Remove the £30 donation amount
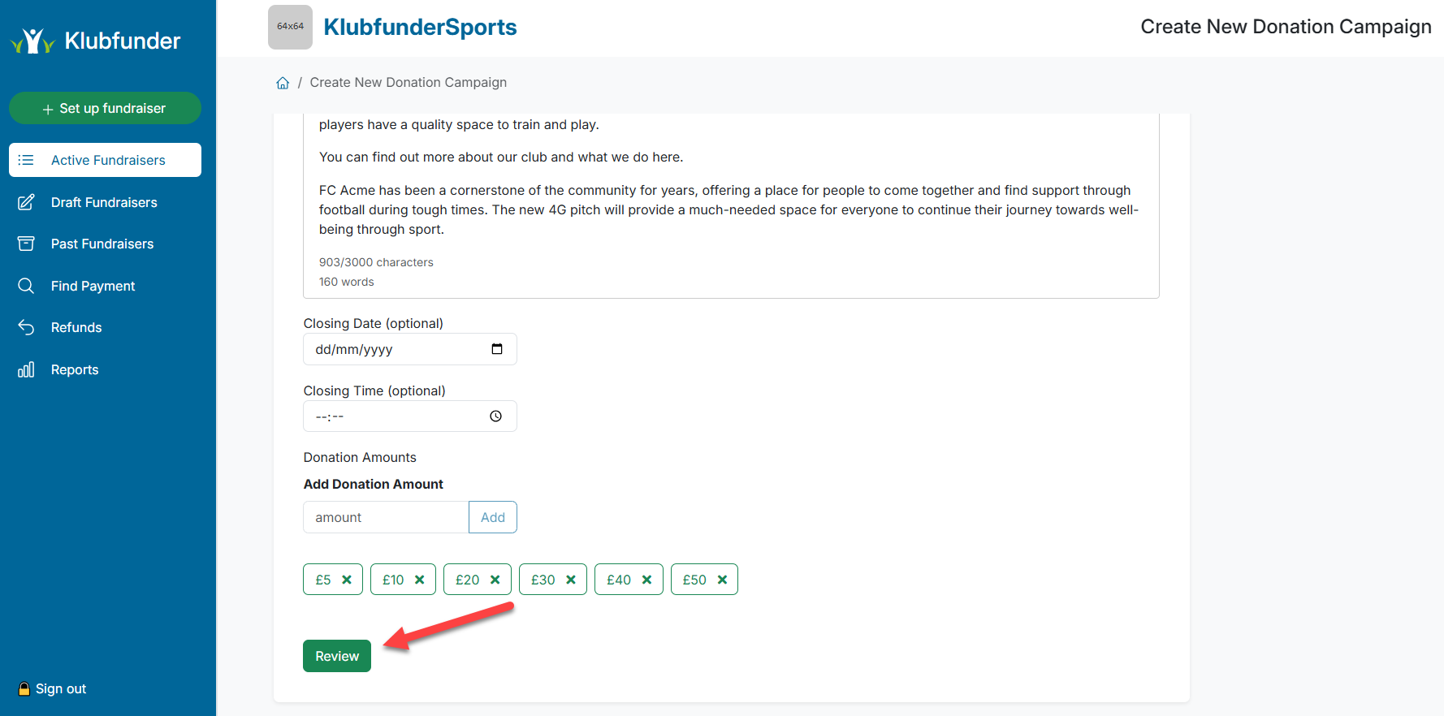The width and height of the screenshot is (1444, 716). click(x=571, y=580)
